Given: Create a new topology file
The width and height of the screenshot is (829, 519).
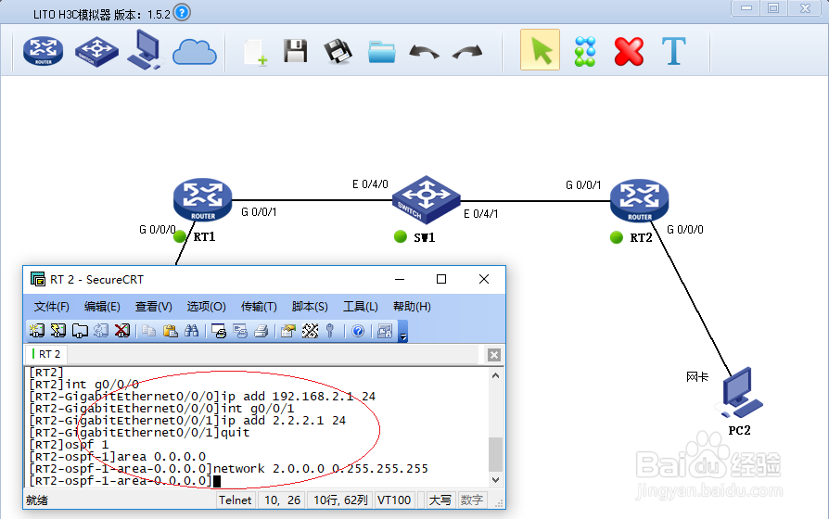Looking at the screenshot, I should [256, 52].
